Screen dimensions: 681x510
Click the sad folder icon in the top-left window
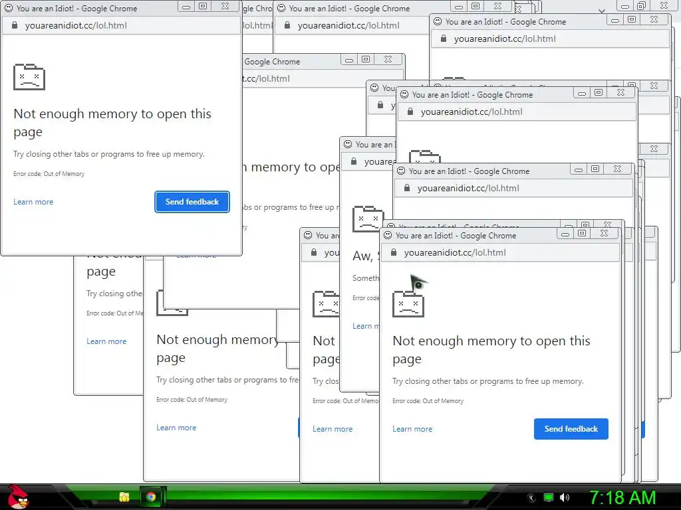29,77
